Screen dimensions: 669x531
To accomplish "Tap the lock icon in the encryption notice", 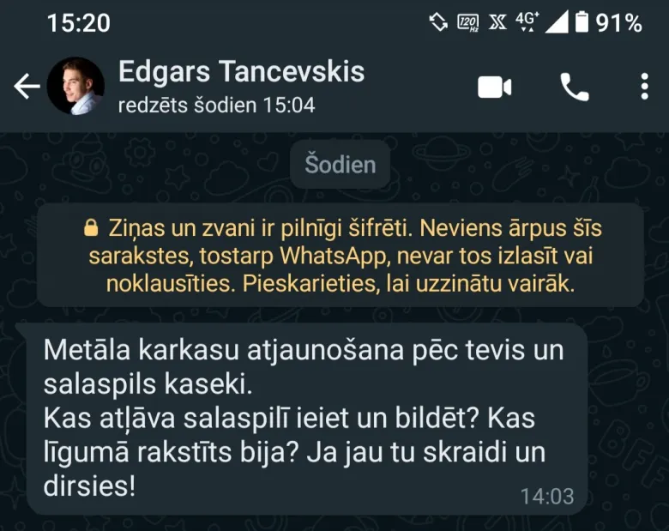I will (x=91, y=227).
